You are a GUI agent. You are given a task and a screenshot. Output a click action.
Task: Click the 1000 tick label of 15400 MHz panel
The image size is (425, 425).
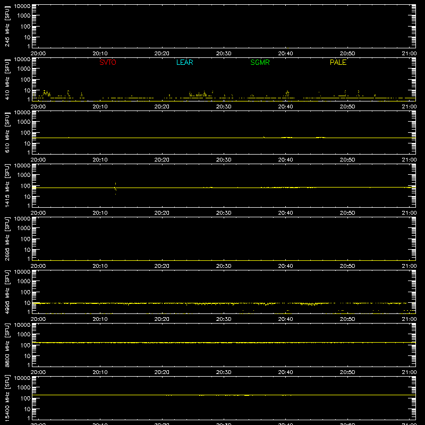point(24,388)
